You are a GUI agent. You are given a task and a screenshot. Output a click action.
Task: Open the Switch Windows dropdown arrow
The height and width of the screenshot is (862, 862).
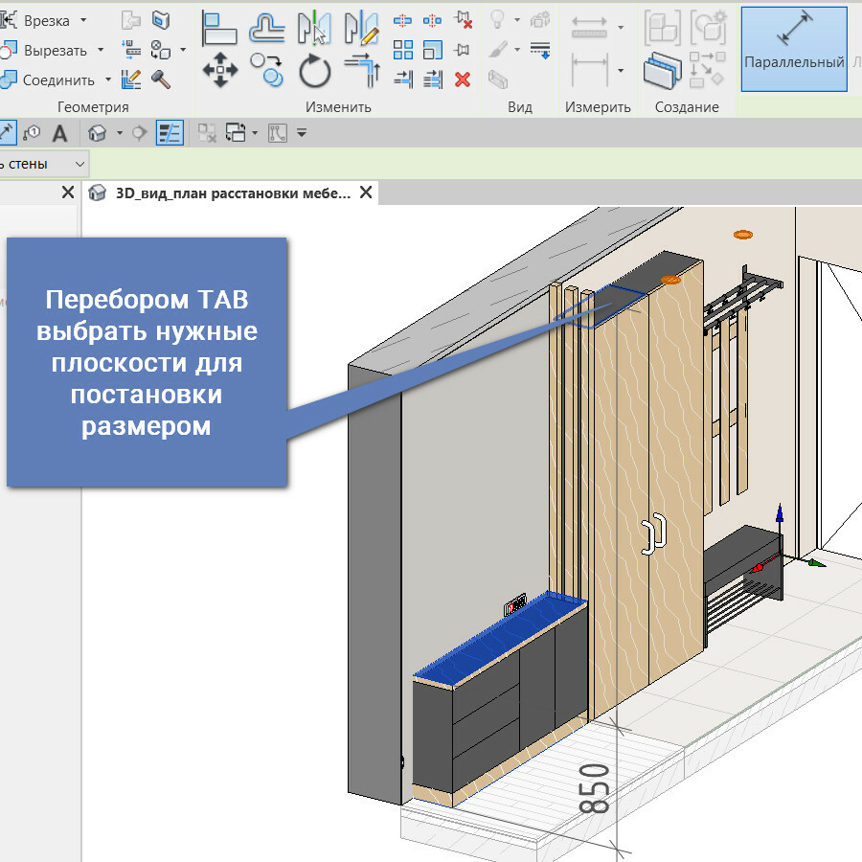tap(255, 133)
